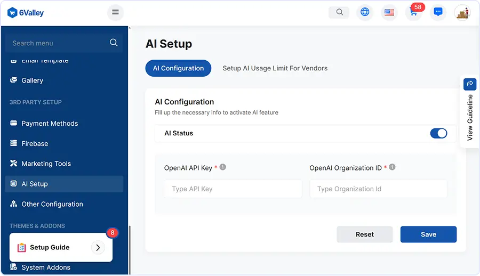Click the View Guideline share arrow icon
Screen dimensions: 480x276
tap(470, 84)
